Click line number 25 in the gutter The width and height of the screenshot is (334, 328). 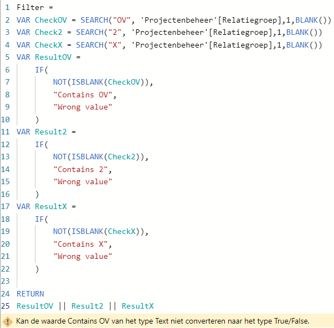pyautogui.click(x=6, y=306)
